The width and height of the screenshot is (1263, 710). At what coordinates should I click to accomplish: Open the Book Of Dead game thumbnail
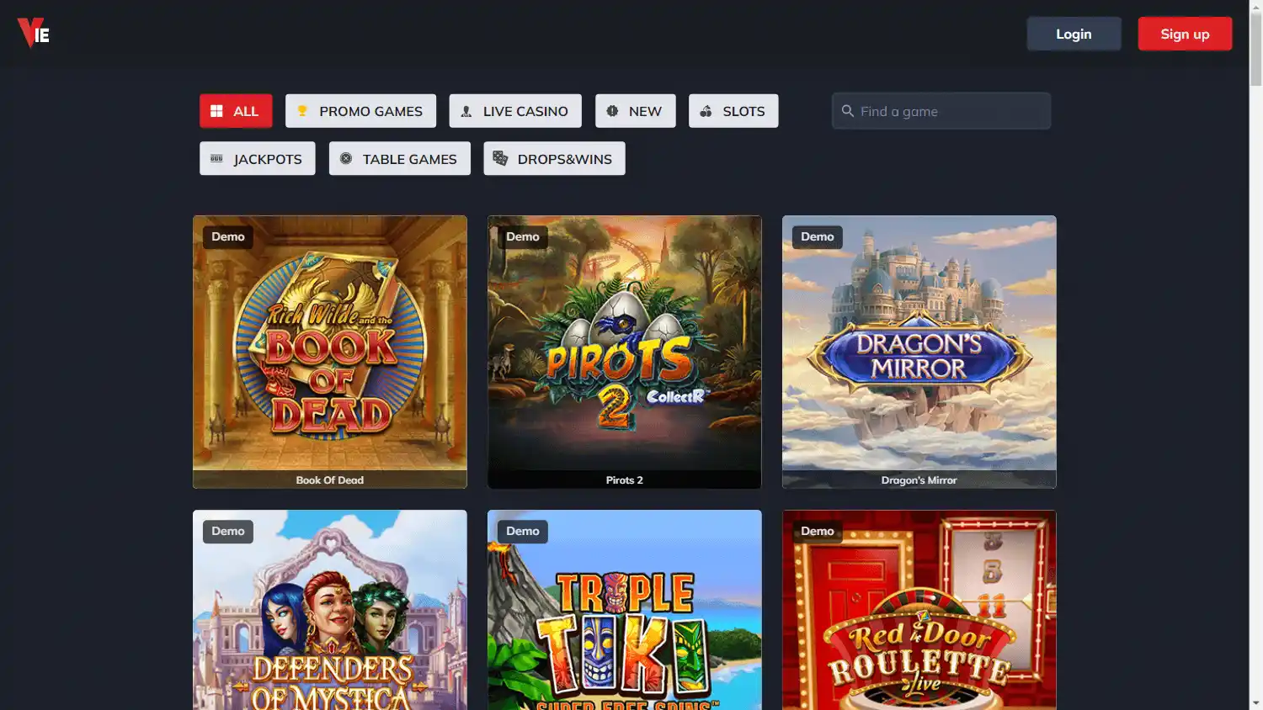330,352
